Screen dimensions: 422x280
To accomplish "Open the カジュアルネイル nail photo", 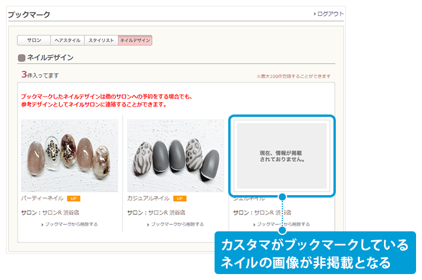I will point(176,155).
